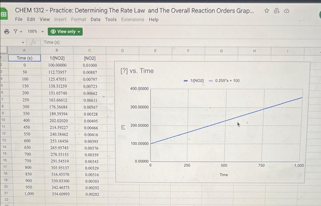Open the File menu
The height and width of the screenshot is (206, 321).
point(19,19)
